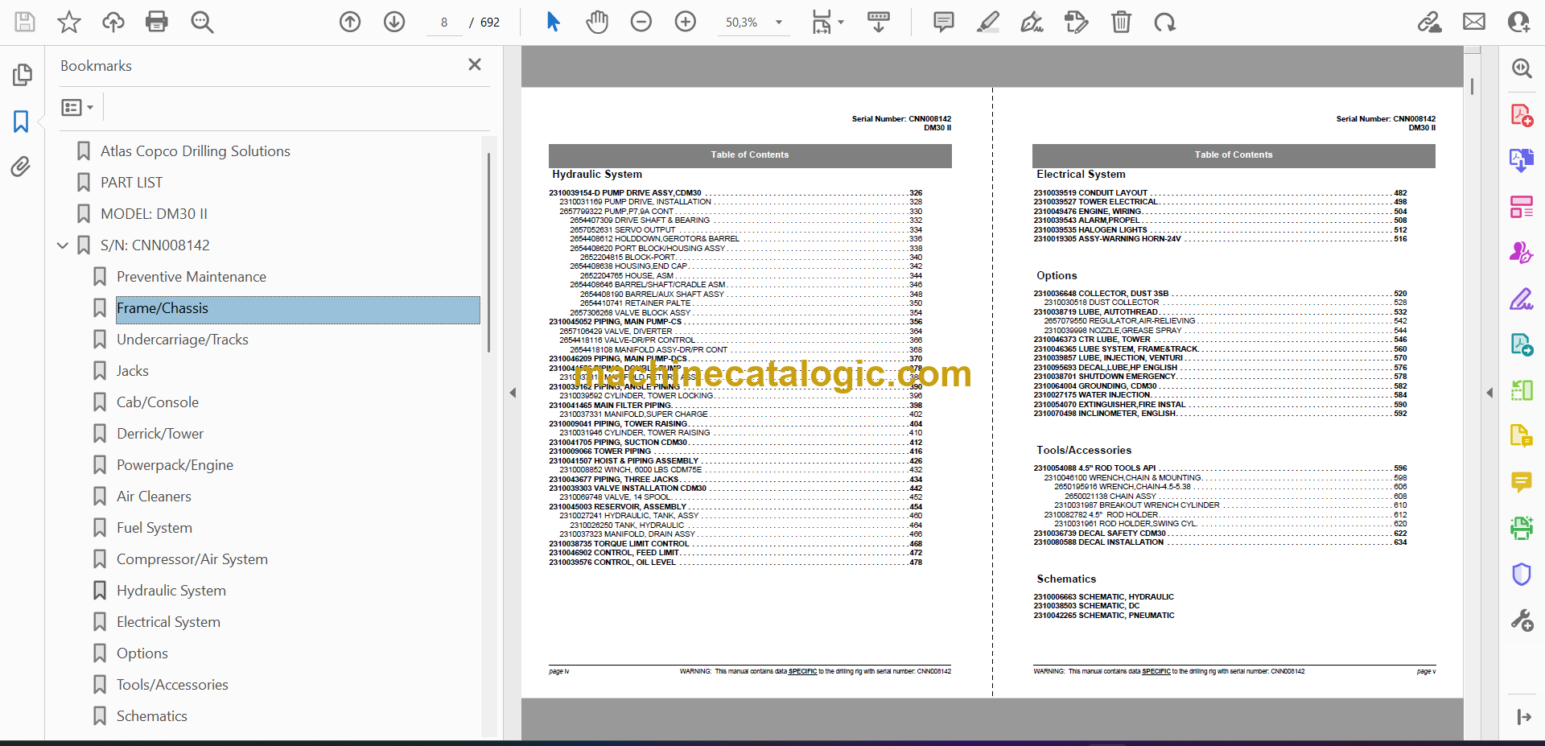Image resolution: width=1545 pixels, height=746 pixels.
Task: Click the page number field
Action: tap(444, 23)
